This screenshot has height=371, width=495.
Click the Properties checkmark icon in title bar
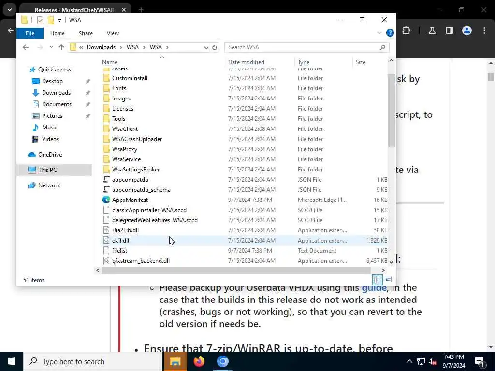pyautogui.click(x=40, y=20)
